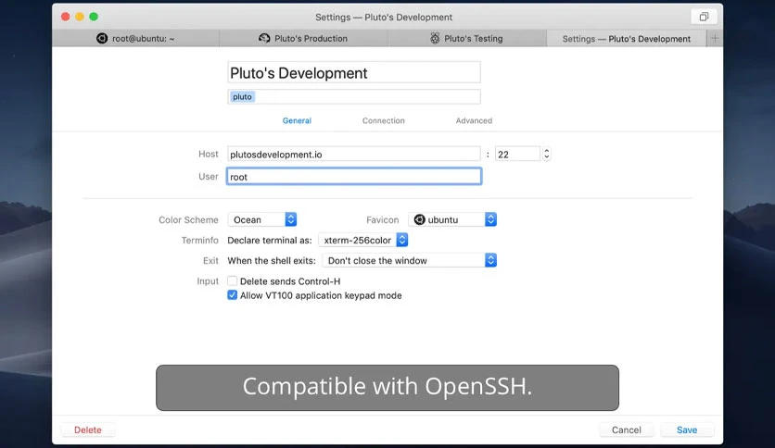This screenshot has height=448, width=775.
Task: Click the Favicon label
Action: tap(383, 219)
